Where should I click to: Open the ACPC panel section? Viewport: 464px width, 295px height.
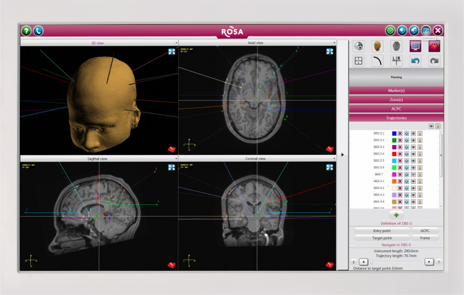(396, 108)
